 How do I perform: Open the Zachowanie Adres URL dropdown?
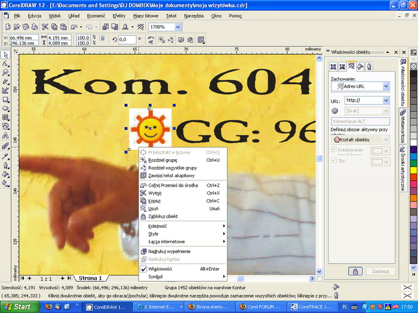(x=385, y=86)
